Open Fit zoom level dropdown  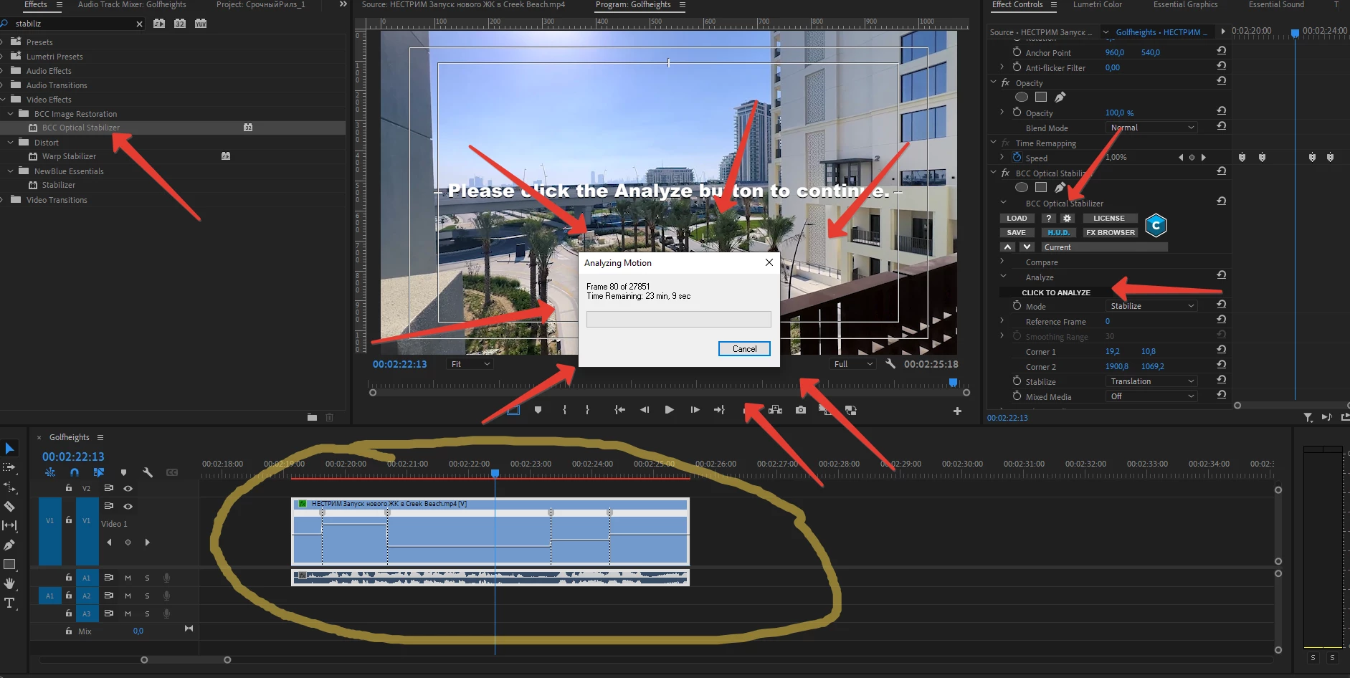(x=470, y=364)
